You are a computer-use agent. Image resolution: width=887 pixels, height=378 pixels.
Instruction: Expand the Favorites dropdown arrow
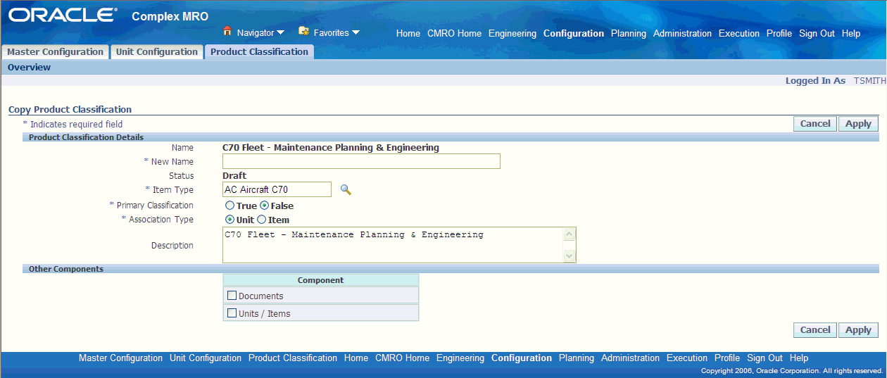coord(356,33)
